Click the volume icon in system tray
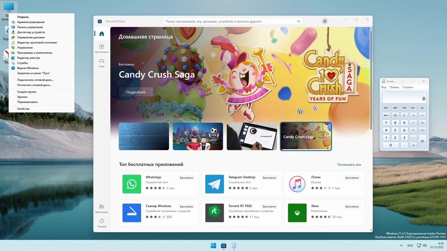The height and width of the screenshot is (251, 447). [x=425, y=245]
